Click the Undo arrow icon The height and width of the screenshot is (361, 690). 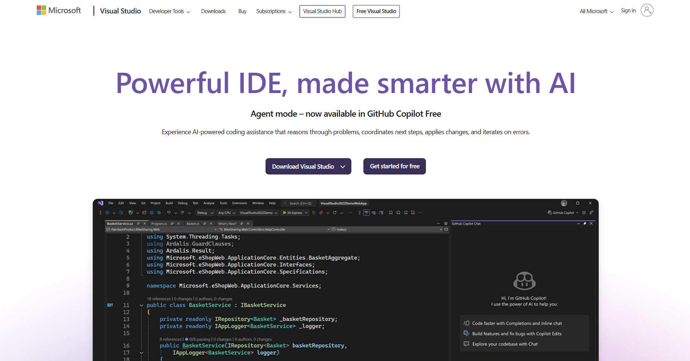(169, 213)
